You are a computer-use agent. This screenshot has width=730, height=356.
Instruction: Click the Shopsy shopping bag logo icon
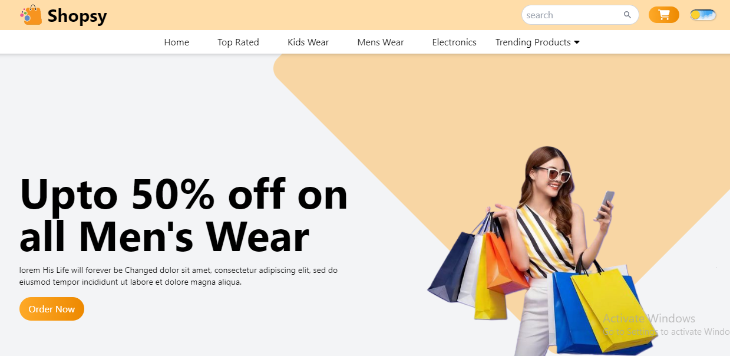click(x=31, y=15)
